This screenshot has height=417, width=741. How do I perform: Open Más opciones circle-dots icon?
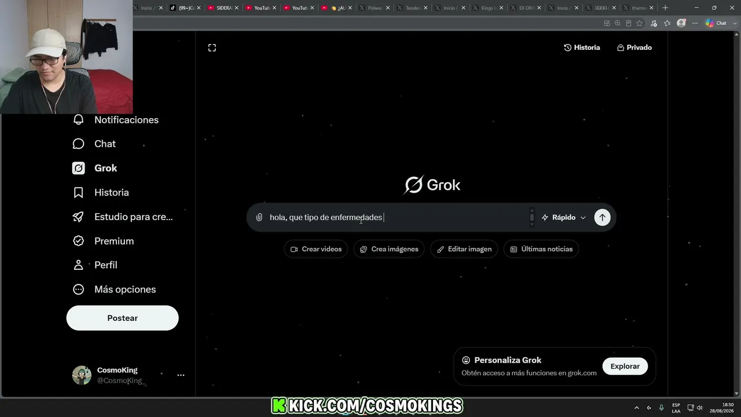(x=78, y=289)
